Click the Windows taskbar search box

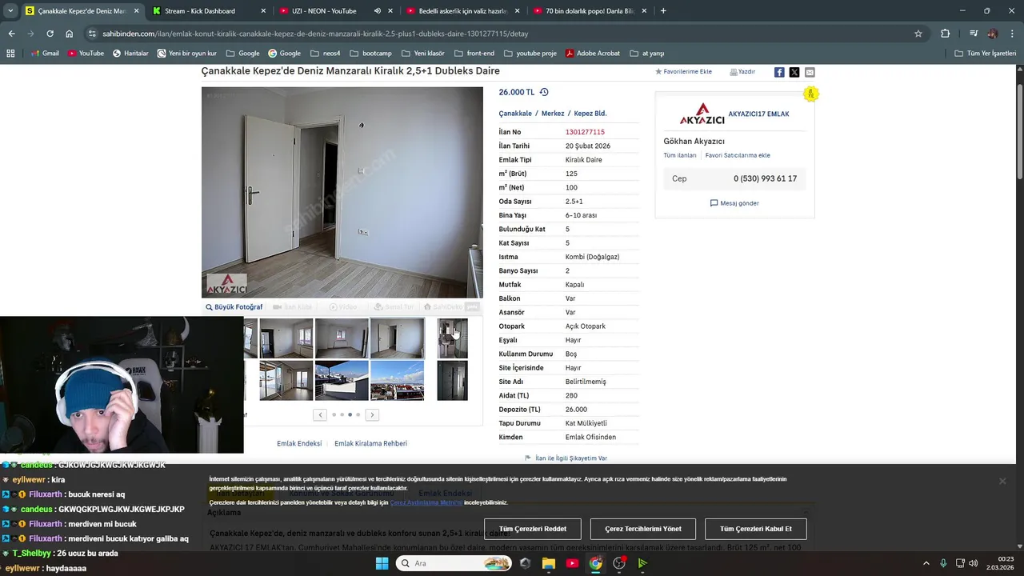[x=454, y=563]
